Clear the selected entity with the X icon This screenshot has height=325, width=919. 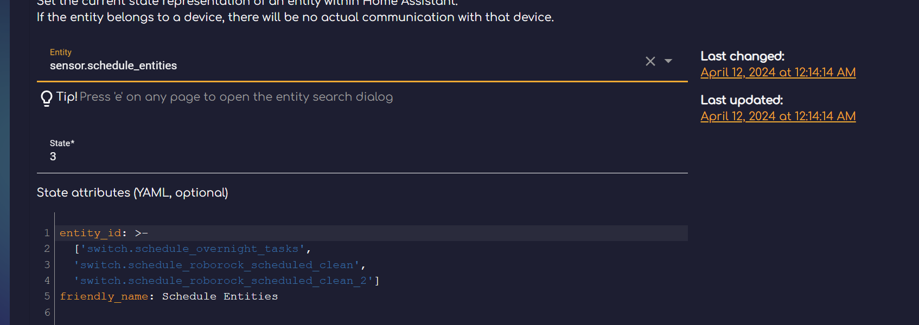[x=650, y=61]
